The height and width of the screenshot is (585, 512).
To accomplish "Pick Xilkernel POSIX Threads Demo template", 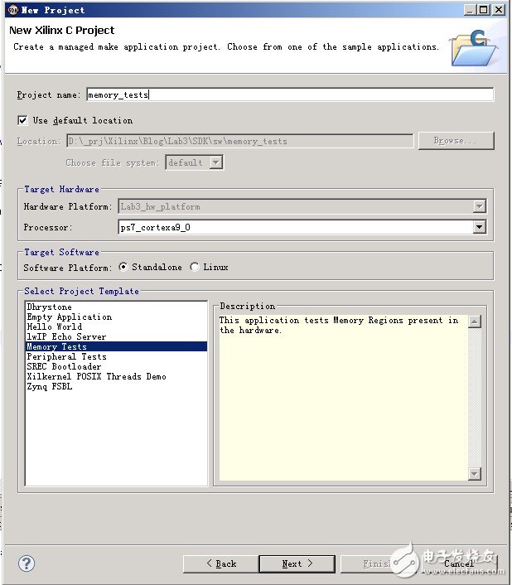I will click(96, 377).
